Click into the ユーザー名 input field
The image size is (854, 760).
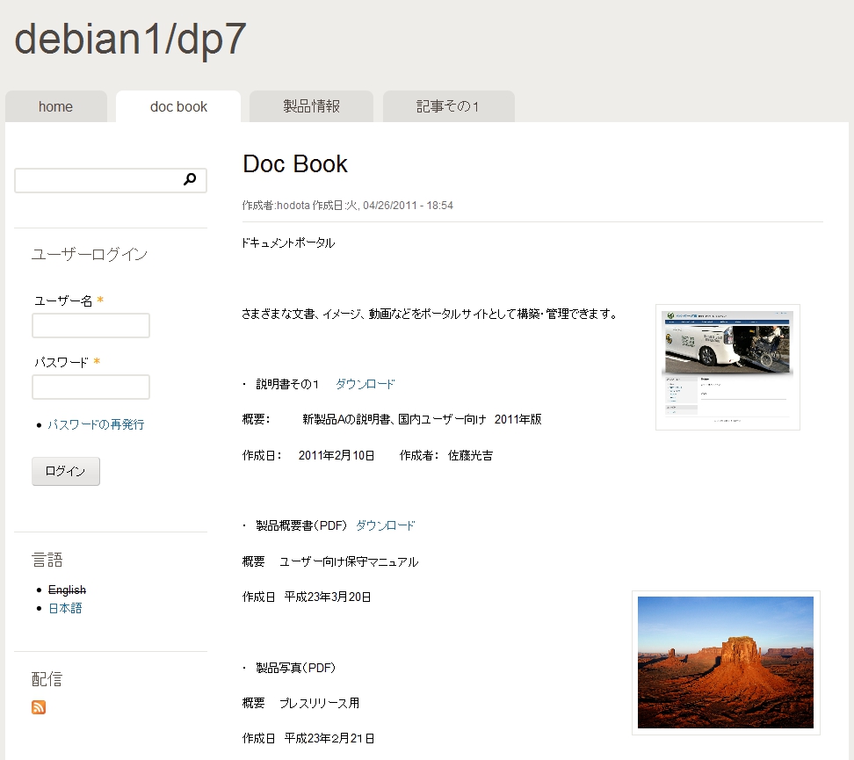click(91, 325)
